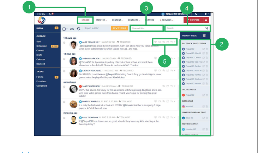Open more actions arrow on Andrea Velazquez's post
Screen dimensions: 258x153
(175, 70)
